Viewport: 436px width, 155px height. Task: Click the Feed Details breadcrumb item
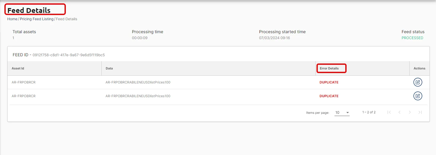(x=67, y=19)
